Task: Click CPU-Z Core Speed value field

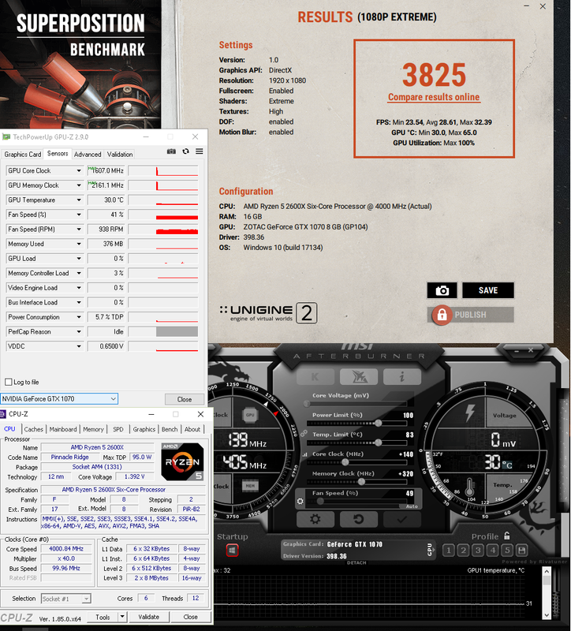Action: click(66, 549)
